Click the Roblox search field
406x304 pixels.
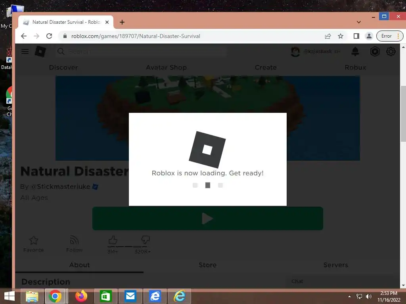pos(141,51)
